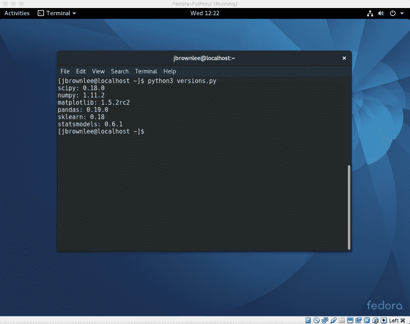This screenshot has height=324, width=410.
Task: Click the 'numpy: 1.11.2' output line
Action: click(x=81, y=95)
